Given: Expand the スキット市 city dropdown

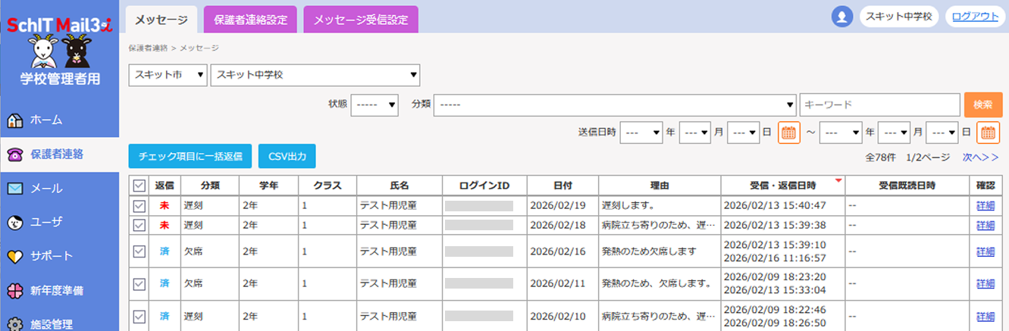Looking at the screenshot, I should [x=168, y=75].
